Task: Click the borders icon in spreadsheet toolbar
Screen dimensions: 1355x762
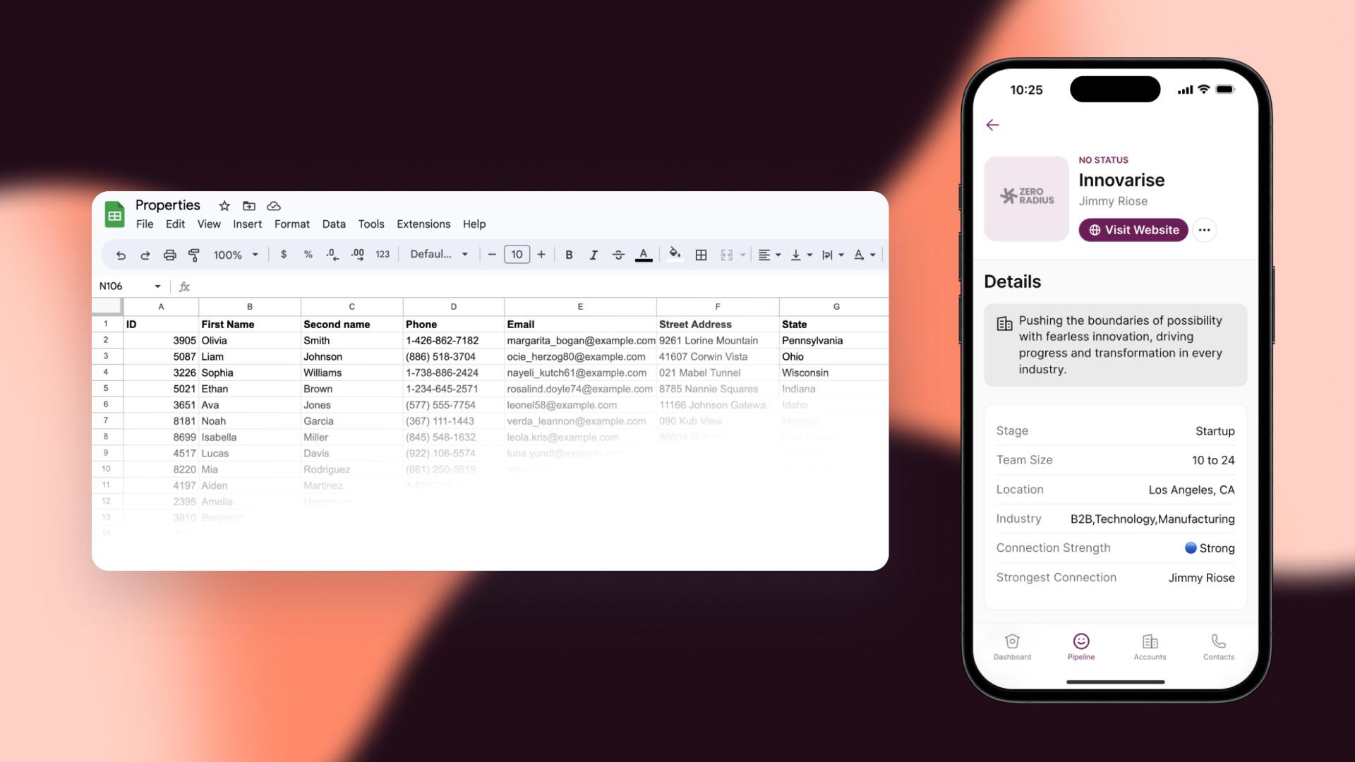Action: (701, 255)
